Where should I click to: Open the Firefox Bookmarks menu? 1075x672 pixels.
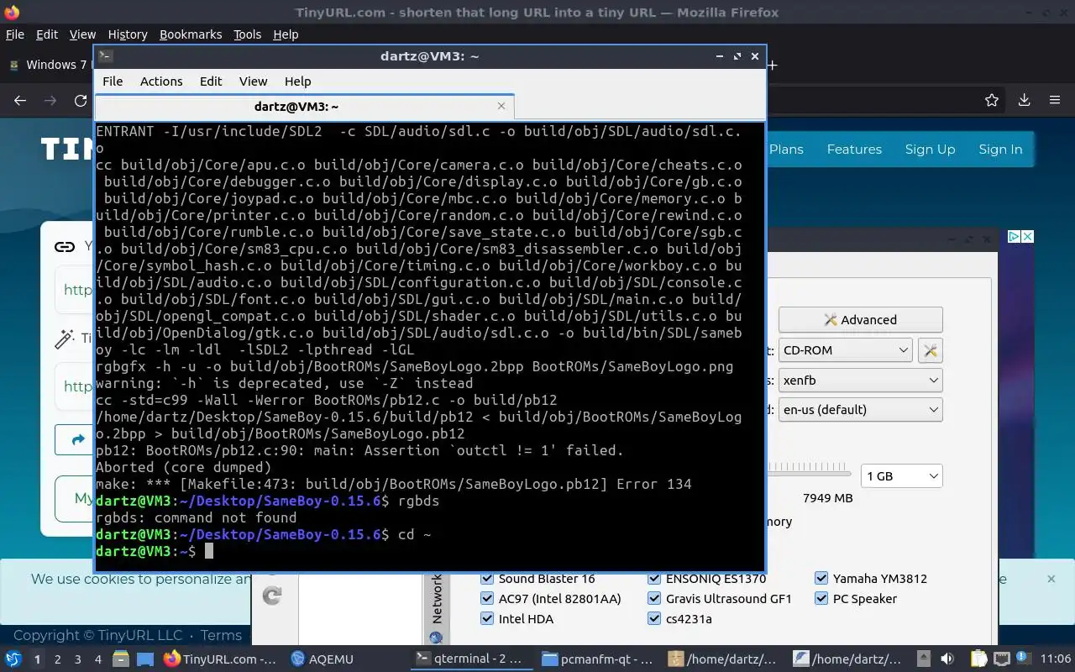[x=191, y=34]
